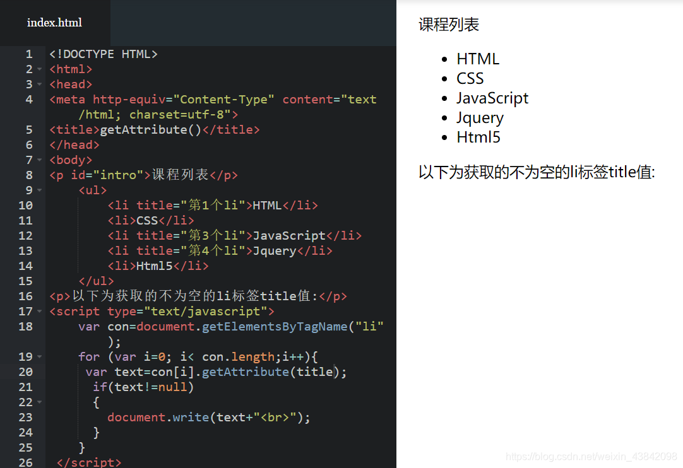Click the <li>CSS</li> code line
Viewport: 683px width, 468px height.
tap(151, 220)
